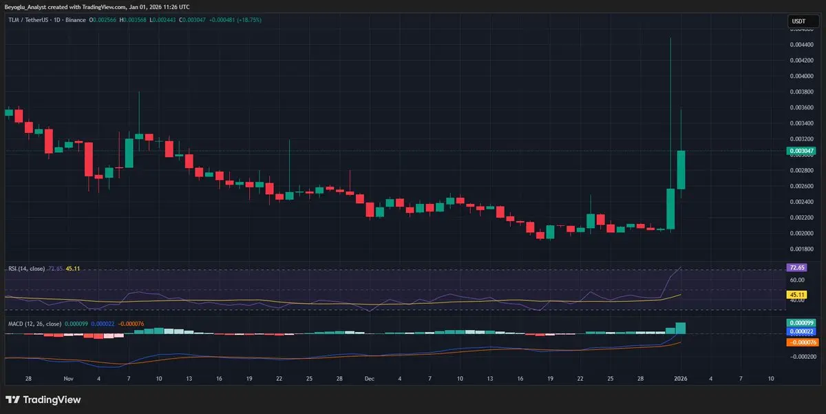Click the low value L0.002443
The width and height of the screenshot is (826, 414).
163,20
